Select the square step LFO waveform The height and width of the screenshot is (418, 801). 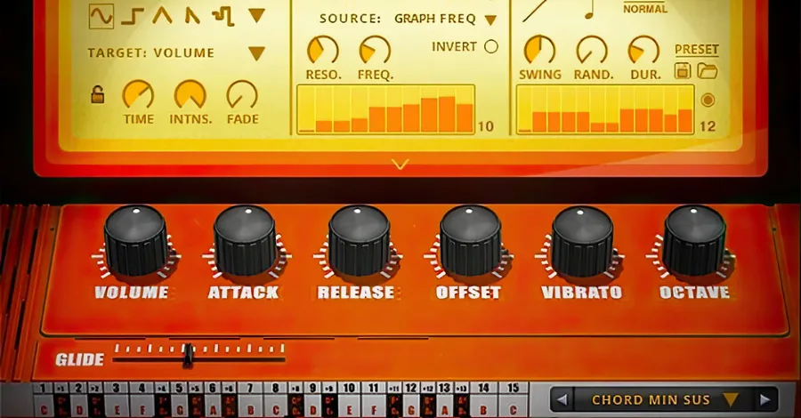[x=132, y=17]
